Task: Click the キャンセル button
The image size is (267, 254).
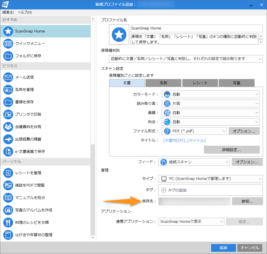Action: (250, 248)
